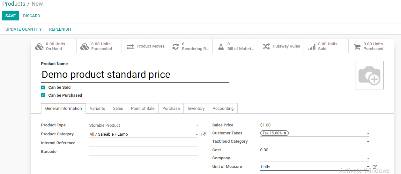Toggle the Can be Purchased checkbox

[43, 95]
